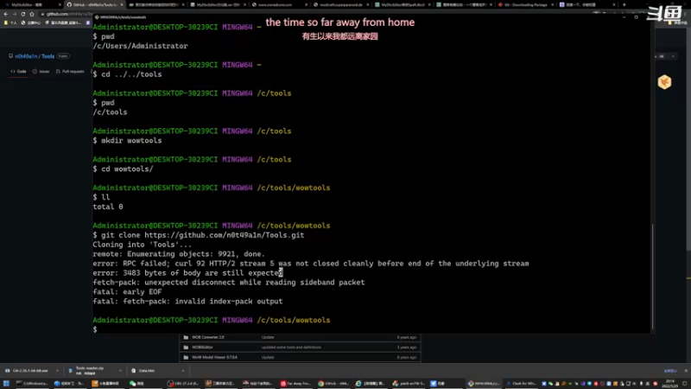691x389 pixels.
Task: Expand options for Git-2.36.1-64-bit.exe download
Action: pyautogui.click(x=57, y=371)
